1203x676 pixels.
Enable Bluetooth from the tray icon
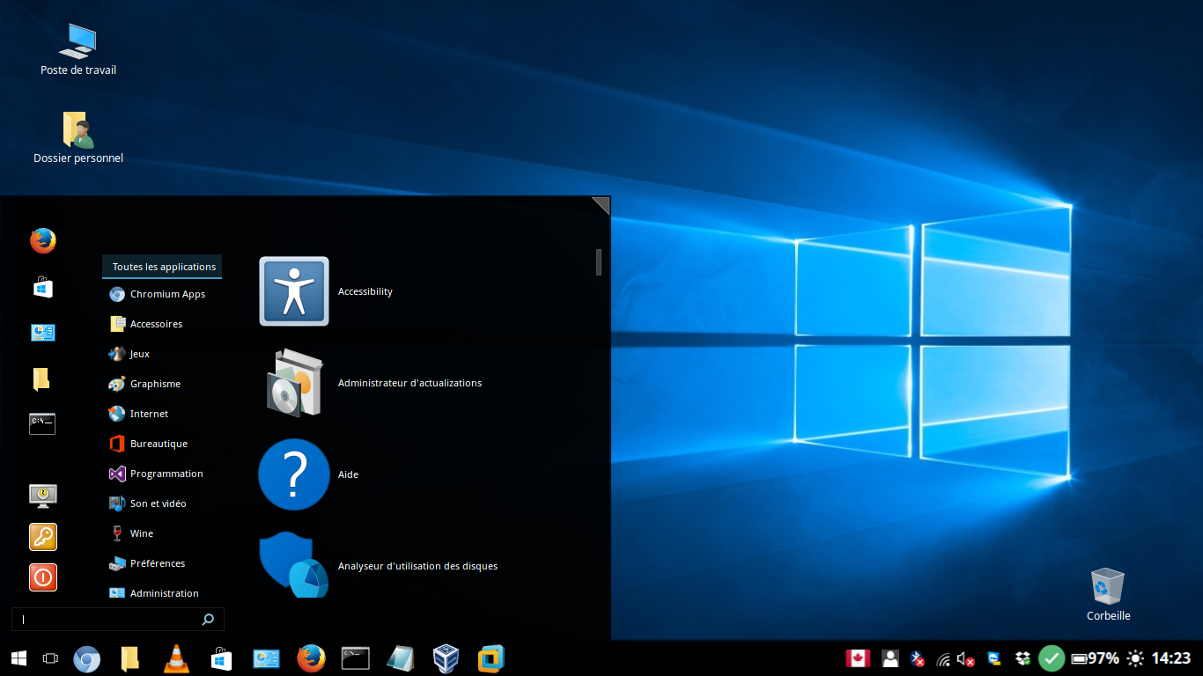click(x=916, y=658)
